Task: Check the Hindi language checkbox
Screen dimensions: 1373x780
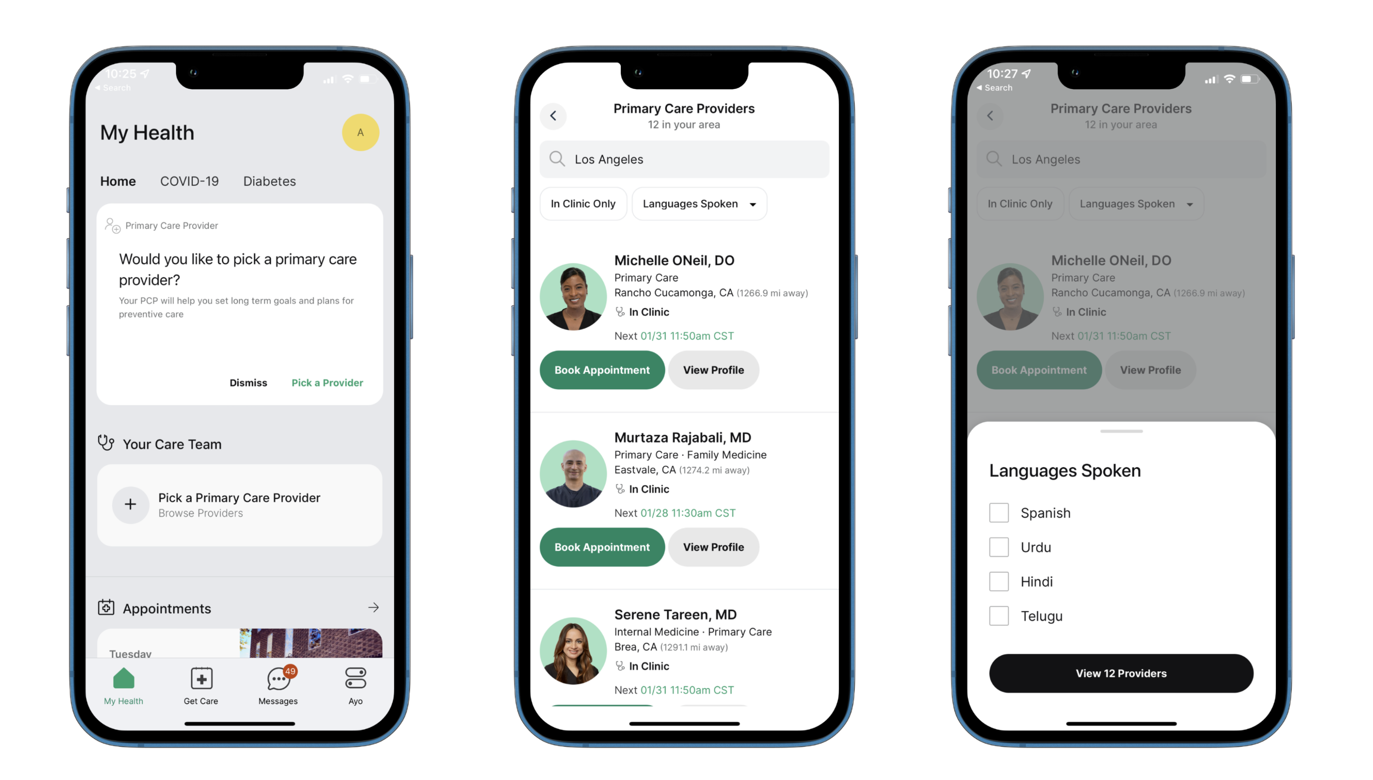Action: 1000,581
